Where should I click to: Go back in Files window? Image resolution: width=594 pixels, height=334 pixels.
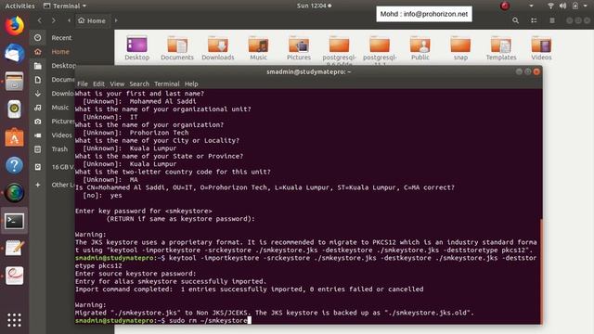pyautogui.click(x=40, y=20)
